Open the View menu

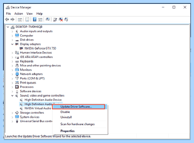pyautogui.click(x=29, y=14)
